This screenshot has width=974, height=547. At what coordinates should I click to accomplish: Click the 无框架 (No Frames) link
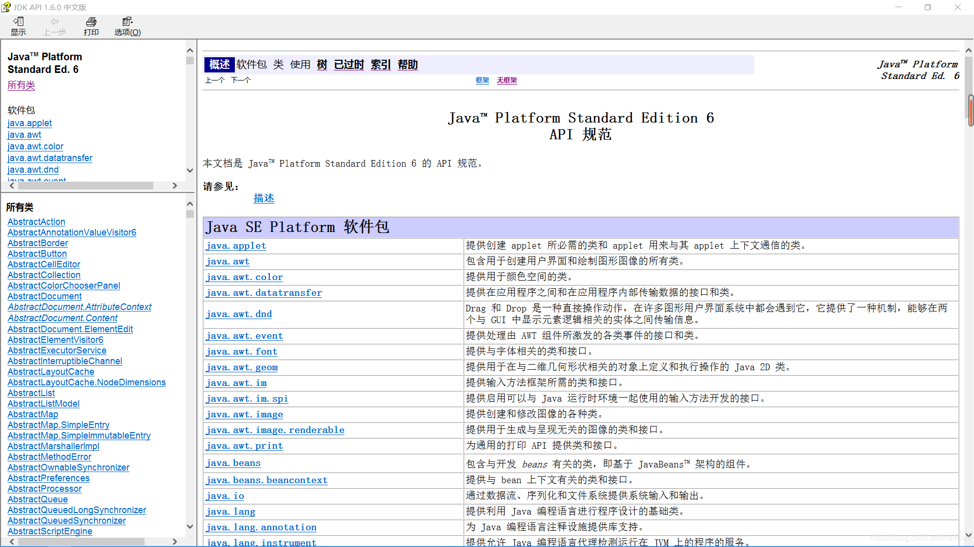[507, 80]
